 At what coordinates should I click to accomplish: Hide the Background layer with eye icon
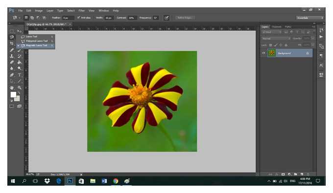click(264, 53)
